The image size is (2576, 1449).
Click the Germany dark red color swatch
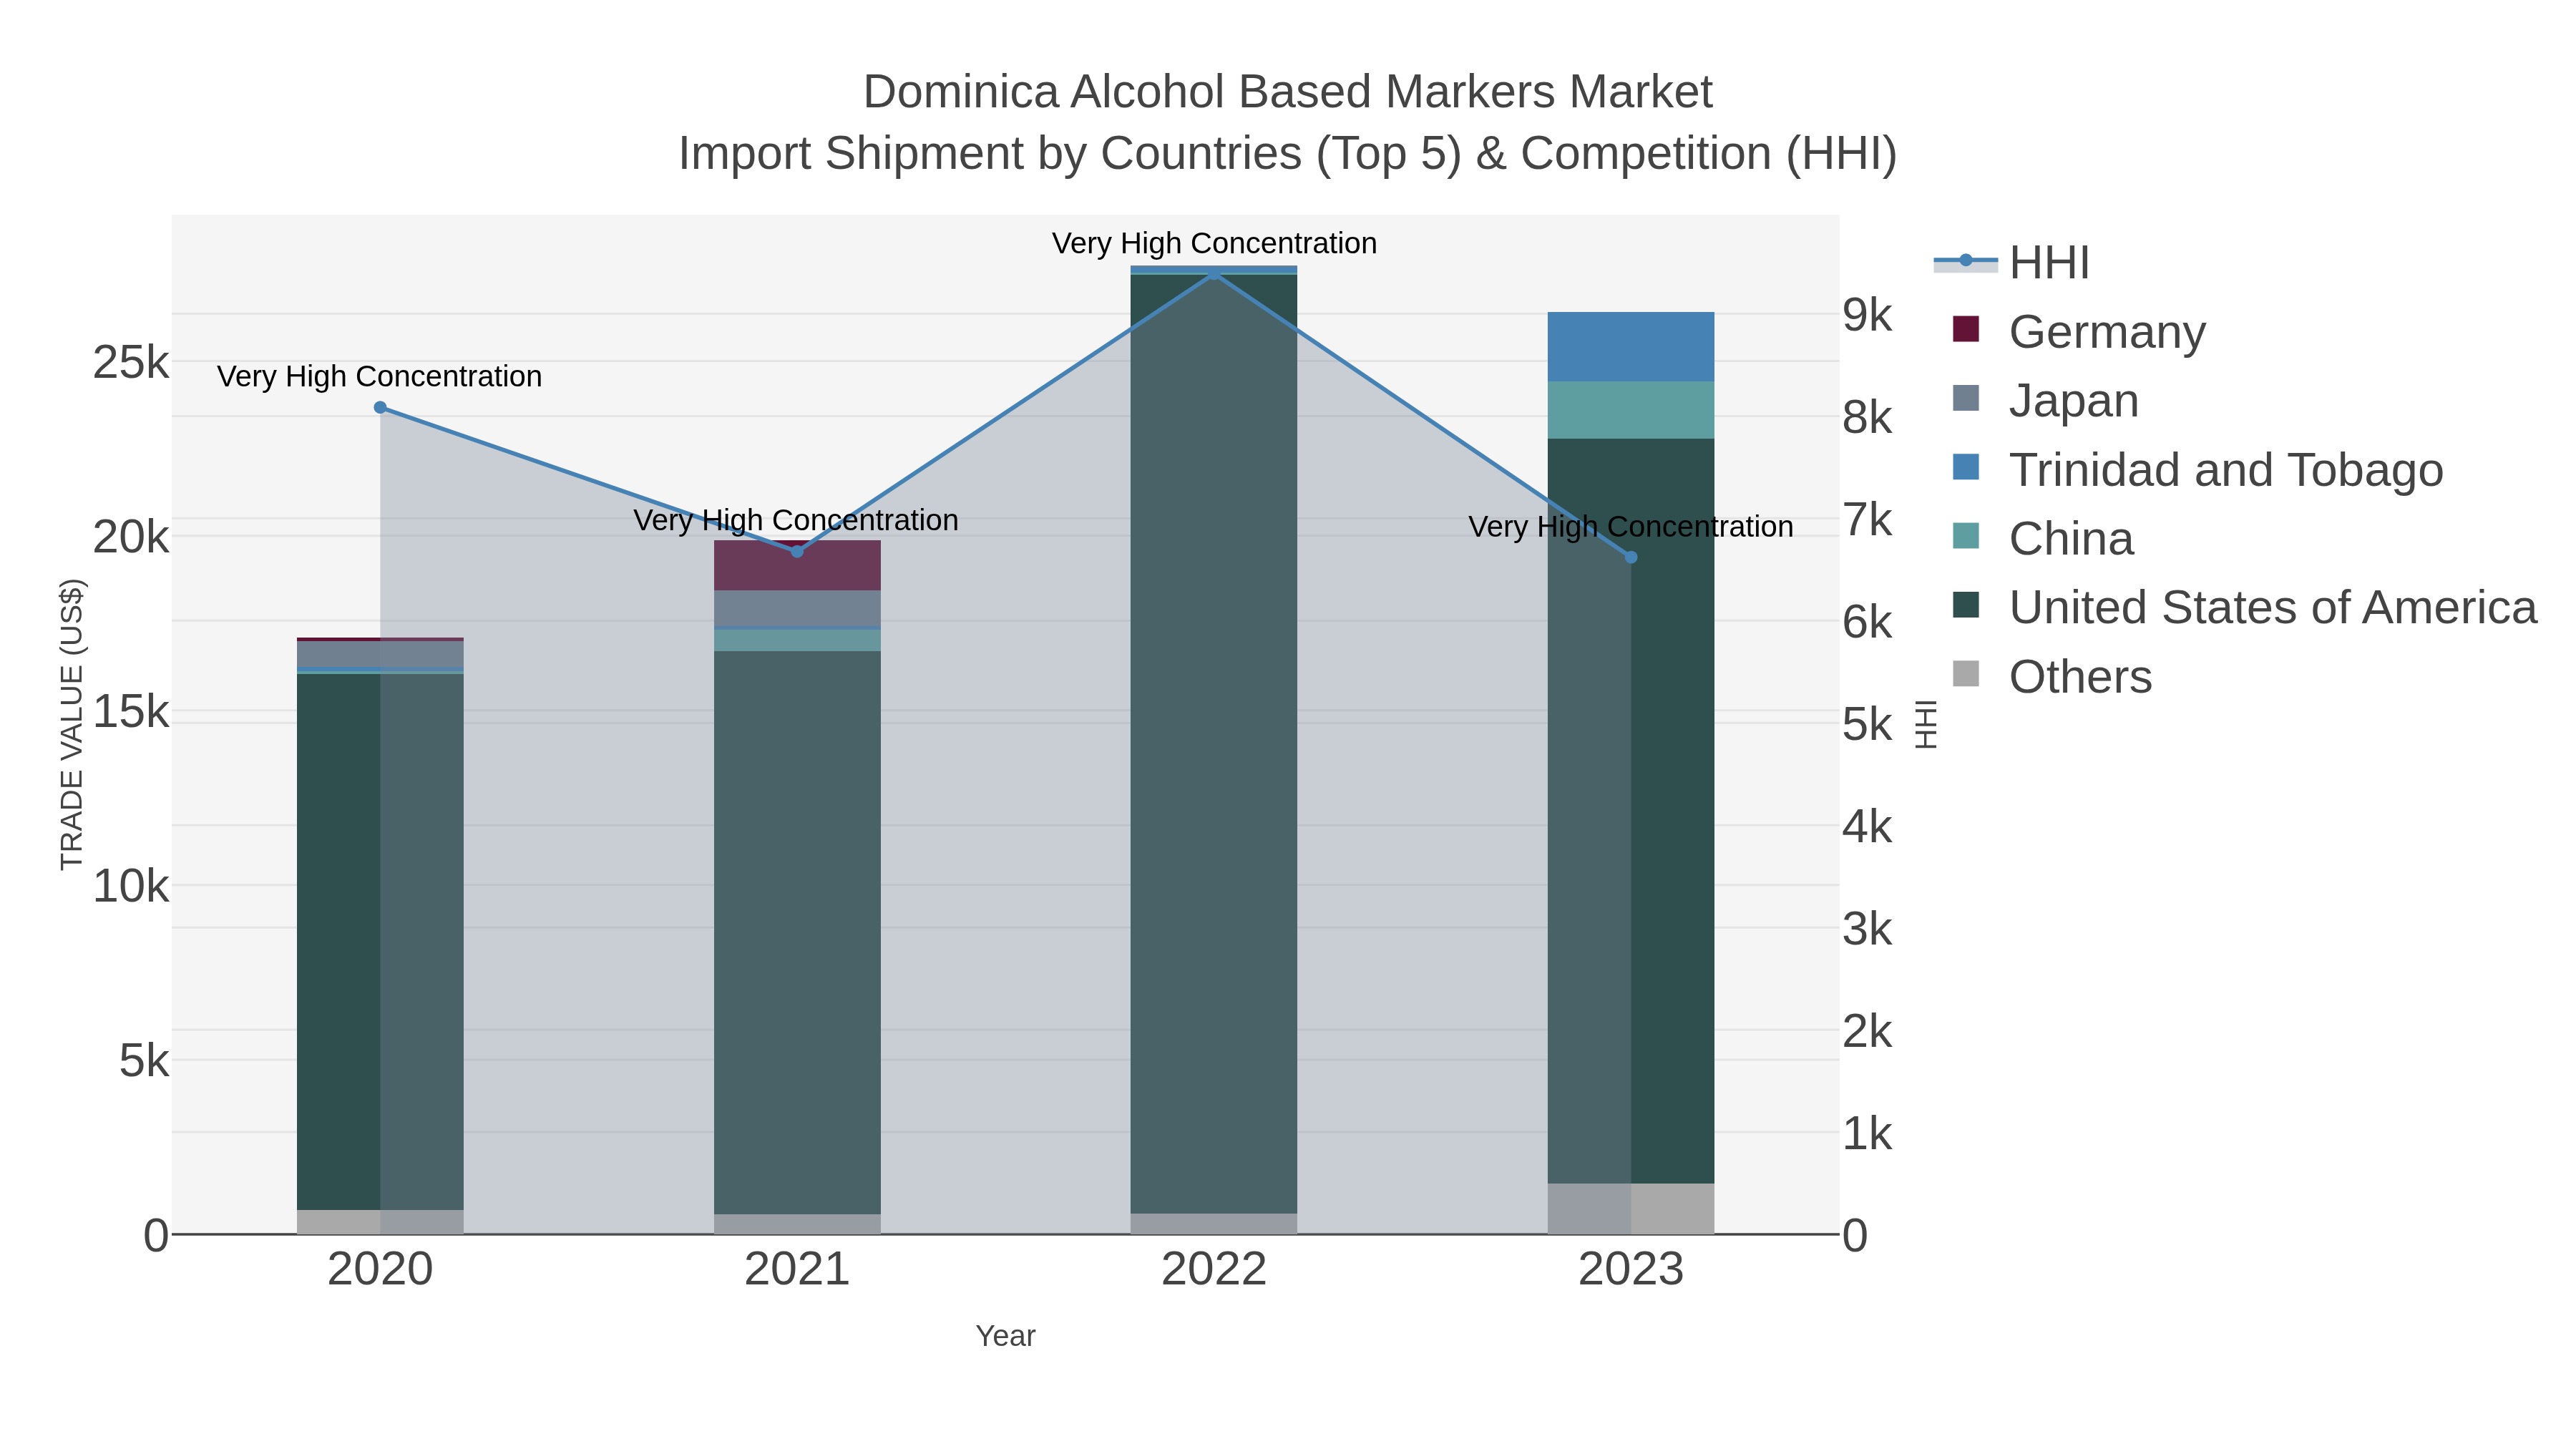1966,329
